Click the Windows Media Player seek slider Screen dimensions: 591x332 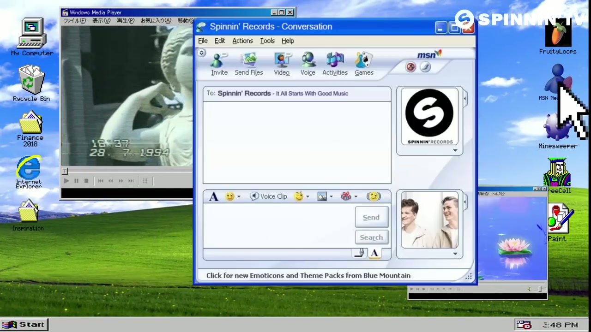tap(127, 171)
